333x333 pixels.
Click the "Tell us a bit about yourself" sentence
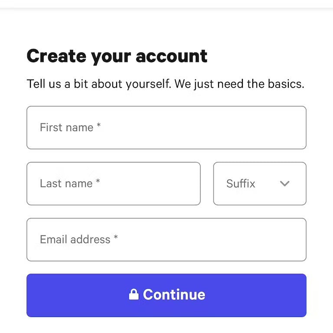click(99, 84)
